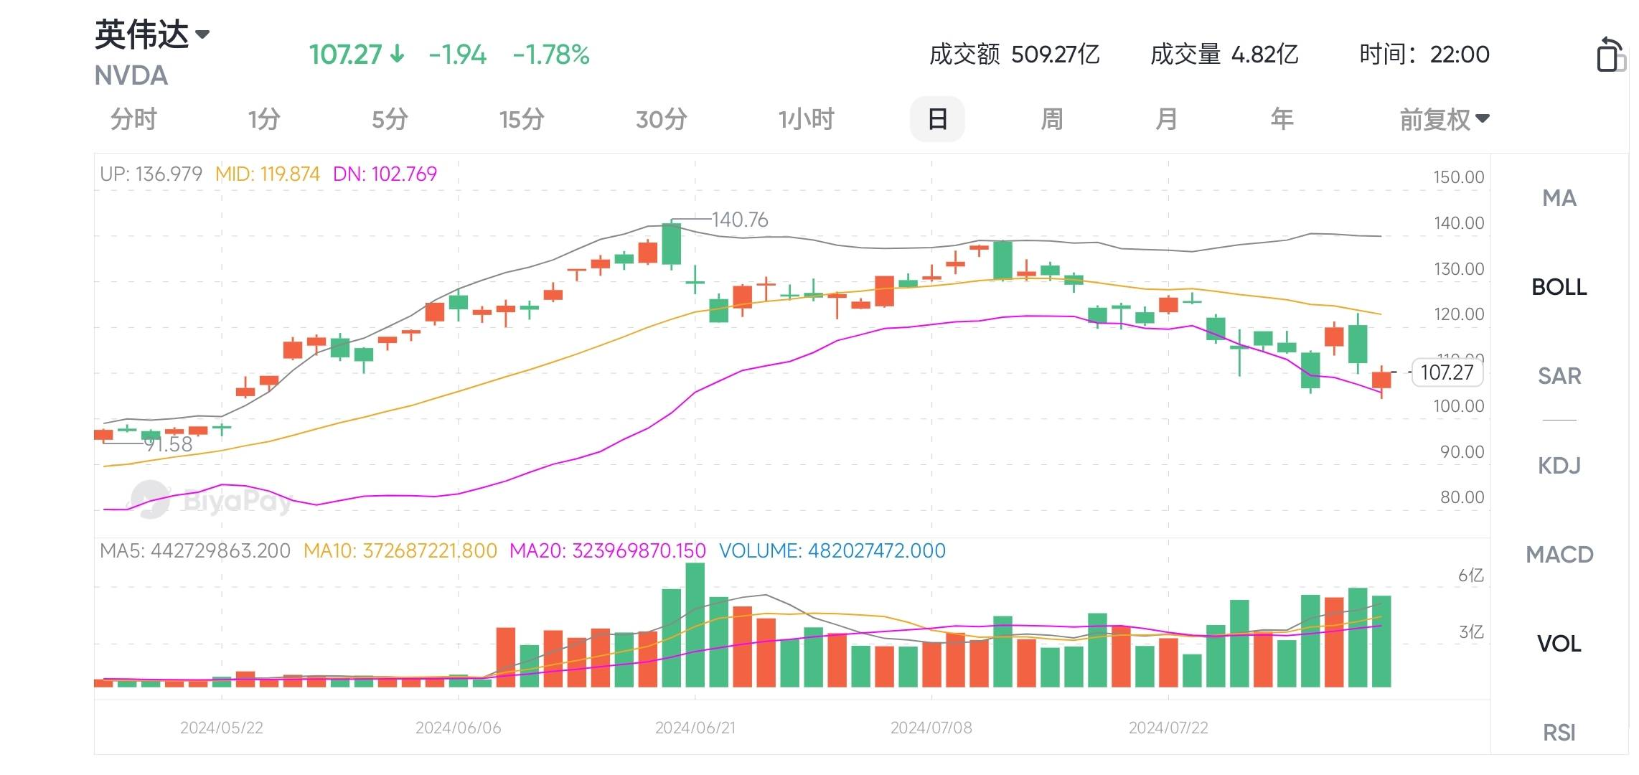
Task: Choose the 15分 chart interval
Action: tap(522, 119)
